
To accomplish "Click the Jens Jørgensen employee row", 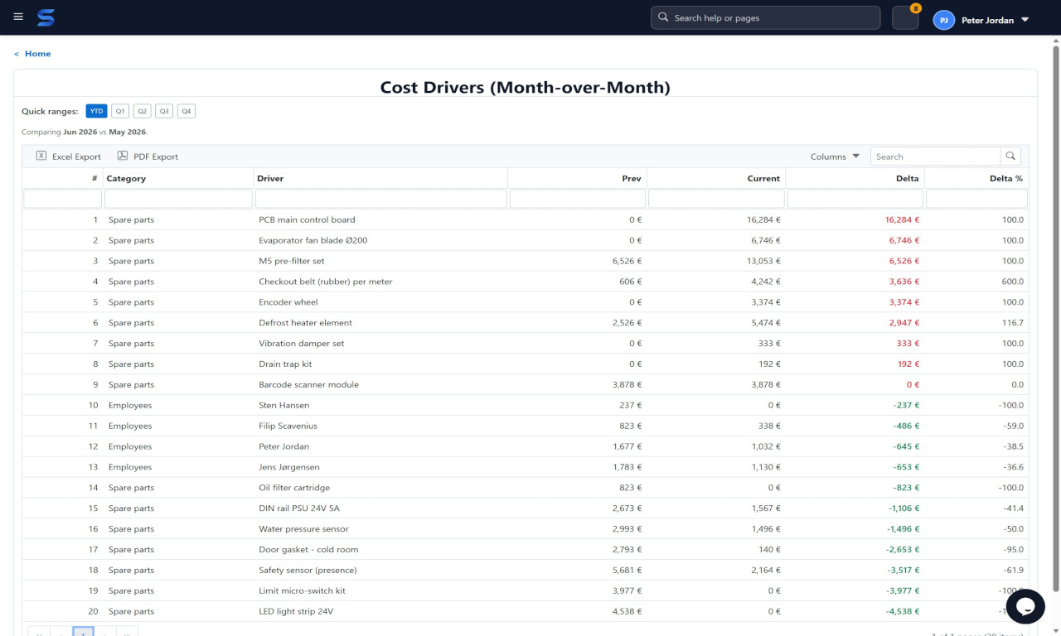I will click(526, 467).
